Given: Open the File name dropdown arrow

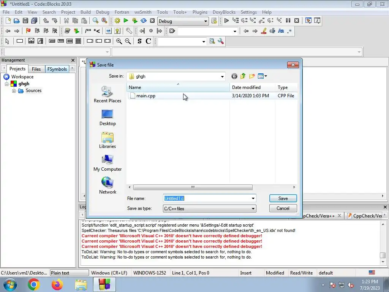Looking at the screenshot, I should pos(253,198).
